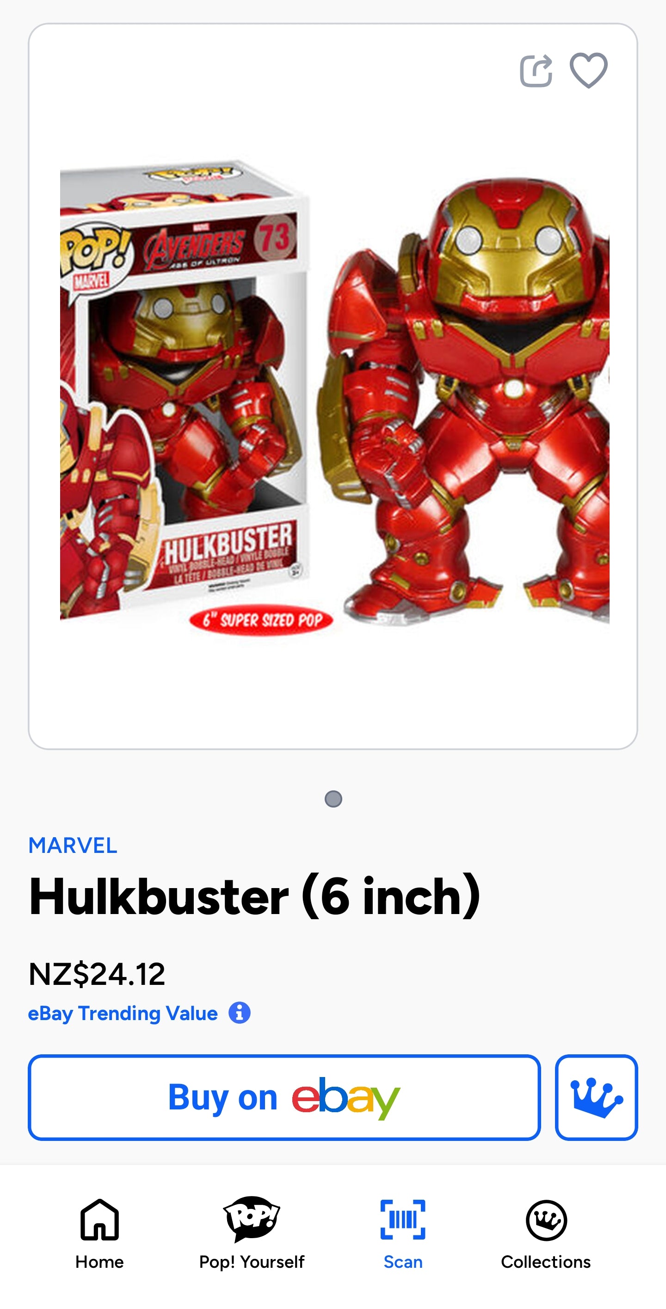Add Hulkbuster to wishlist with heart icon
Image resolution: width=666 pixels, height=1309 pixels.
(588, 71)
